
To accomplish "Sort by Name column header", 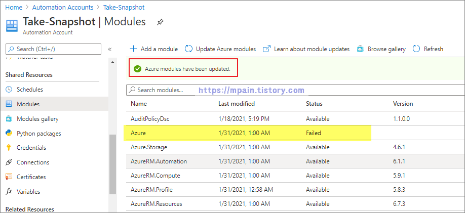I will click(x=139, y=104).
